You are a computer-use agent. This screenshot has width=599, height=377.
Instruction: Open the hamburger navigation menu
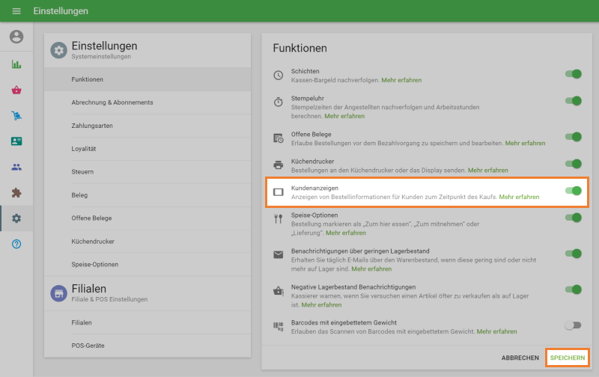coord(16,11)
